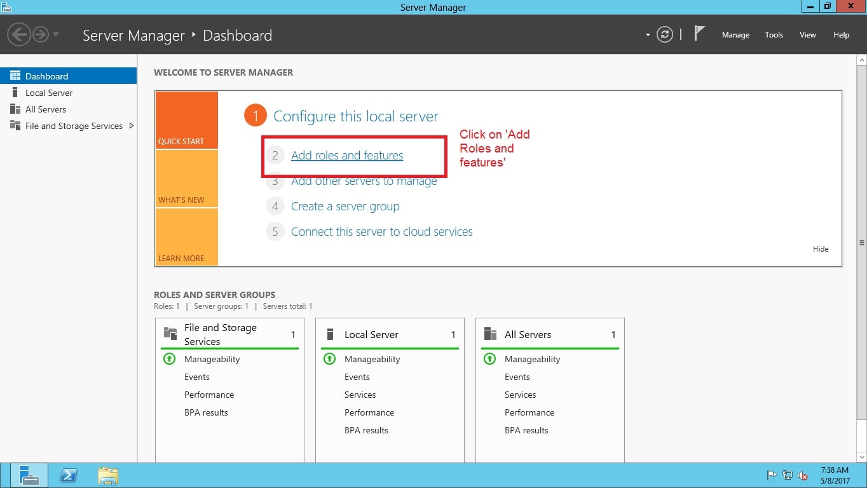The width and height of the screenshot is (867, 488).
Task: Expand File and Storage Services arrow
Action: coord(131,126)
